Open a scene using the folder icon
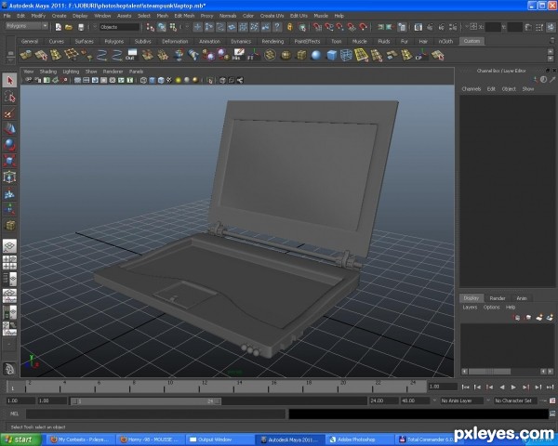Image resolution: width=558 pixels, height=446 pixels. [x=69, y=27]
